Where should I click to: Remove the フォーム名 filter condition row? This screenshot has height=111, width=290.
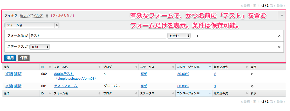[279, 36]
